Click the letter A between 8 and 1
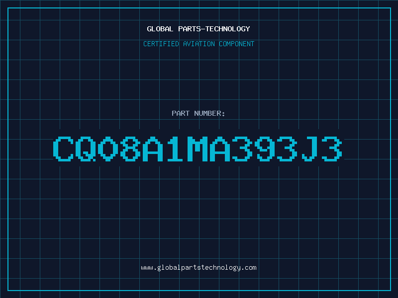398x298 pixels. (x=153, y=149)
